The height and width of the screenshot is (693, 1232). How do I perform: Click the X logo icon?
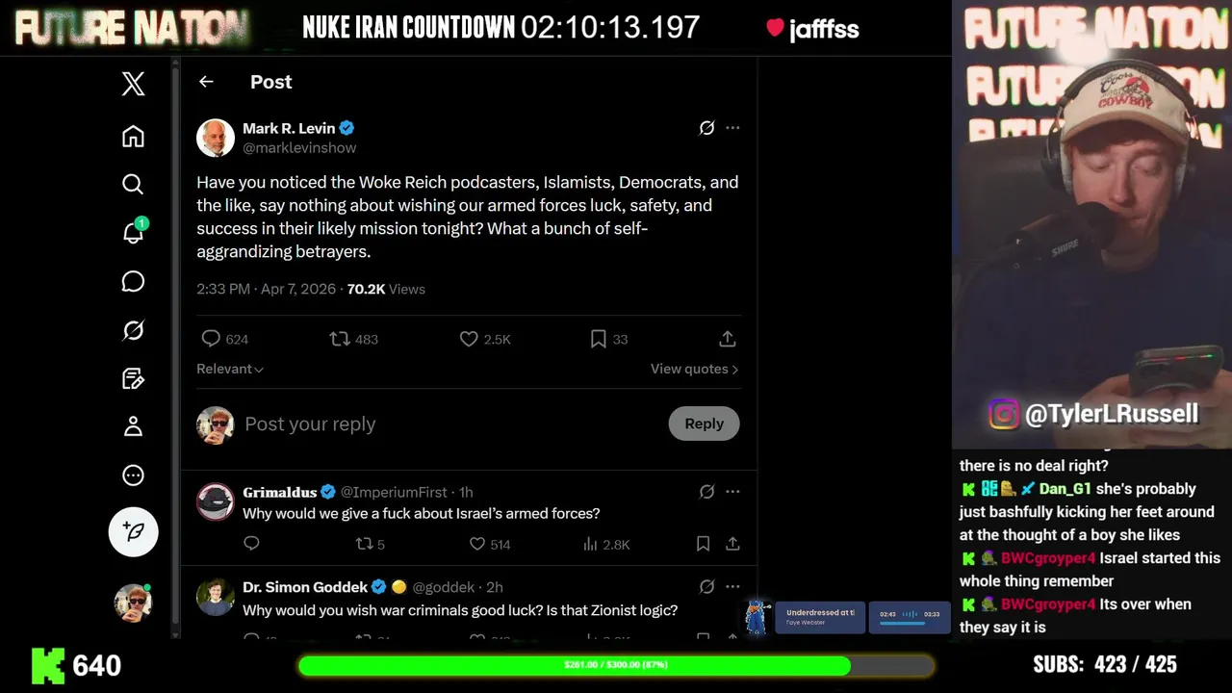pos(133,84)
